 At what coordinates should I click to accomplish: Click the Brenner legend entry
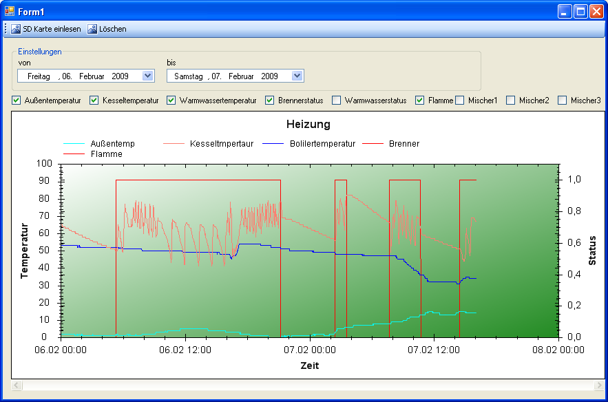pos(391,144)
